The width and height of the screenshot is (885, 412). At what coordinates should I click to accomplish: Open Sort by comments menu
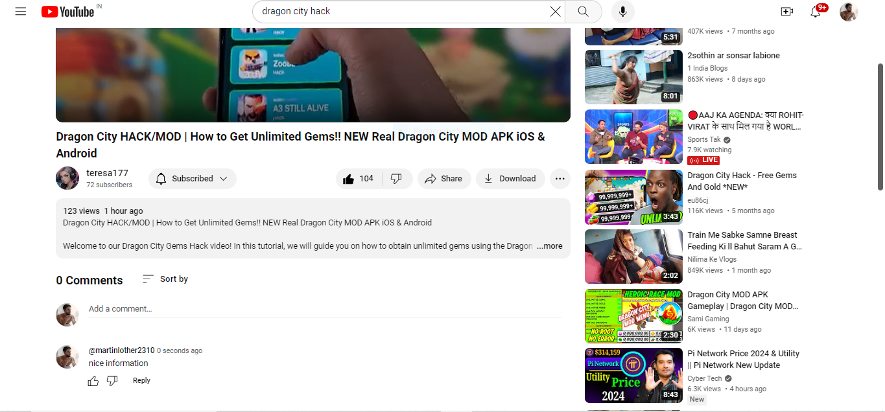[x=165, y=279]
